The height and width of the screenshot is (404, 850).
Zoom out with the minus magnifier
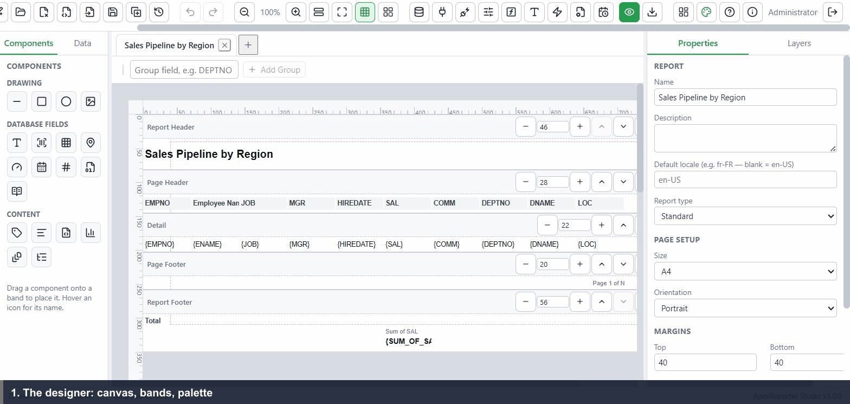pyautogui.click(x=244, y=12)
